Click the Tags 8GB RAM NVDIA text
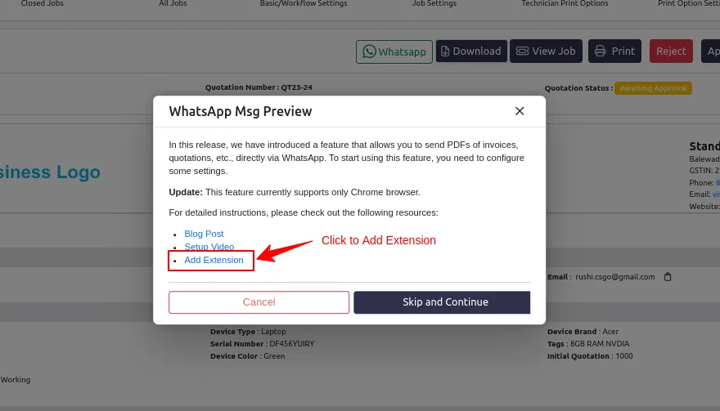The image size is (720, 411). (x=588, y=343)
